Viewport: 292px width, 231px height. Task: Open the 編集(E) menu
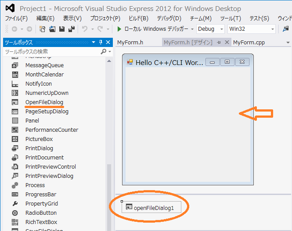(x=45, y=18)
